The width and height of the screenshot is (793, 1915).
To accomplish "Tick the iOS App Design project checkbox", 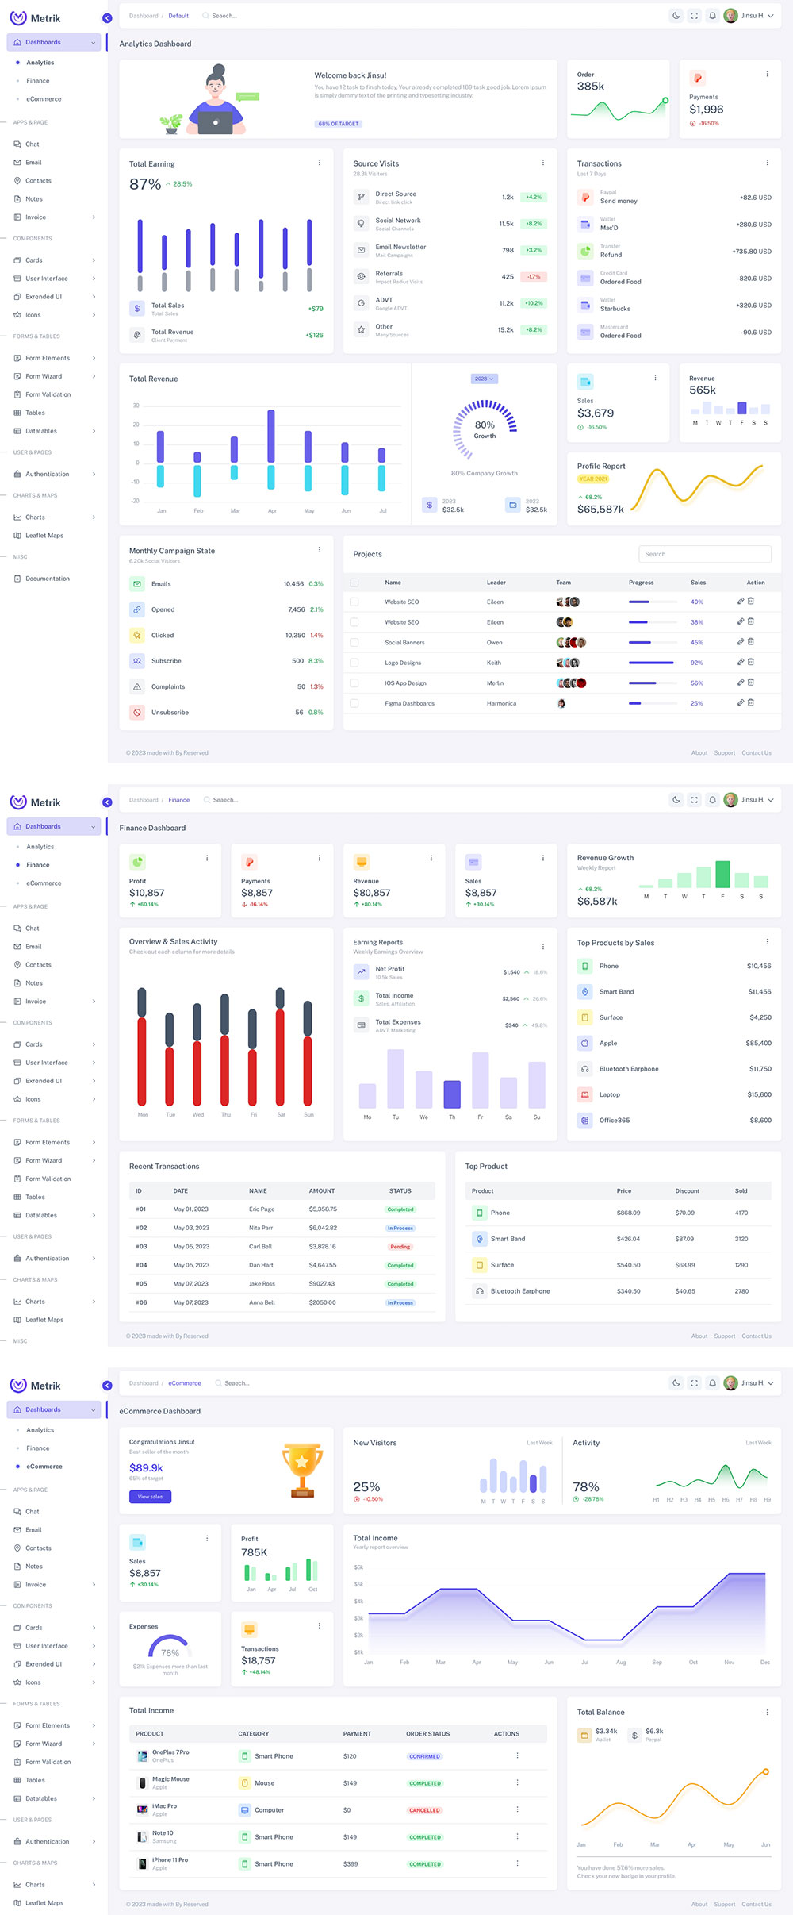I will click(x=354, y=683).
